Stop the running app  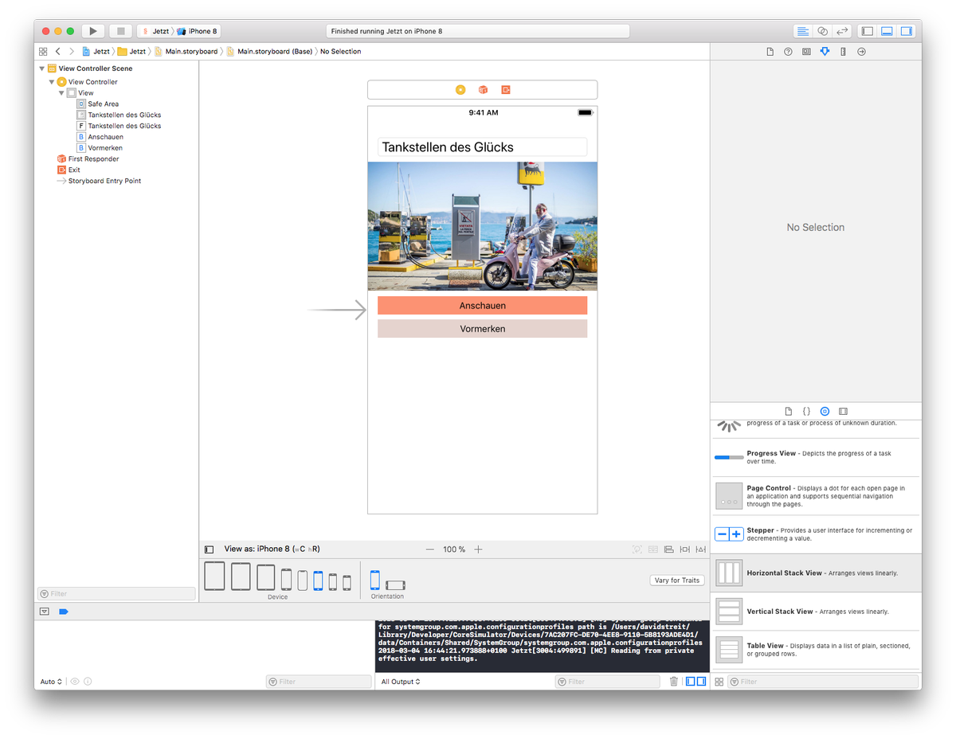point(120,30)
